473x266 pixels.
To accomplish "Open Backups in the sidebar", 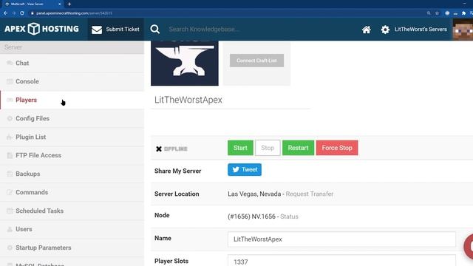I will point(72,174).
